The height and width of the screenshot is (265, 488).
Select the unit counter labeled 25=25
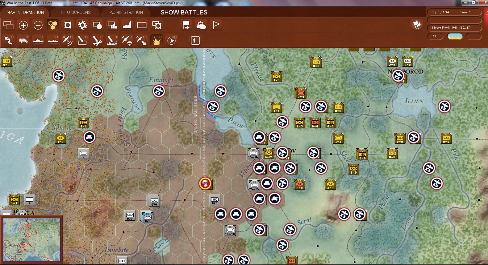pyautogui.click(x=254, y=185)
